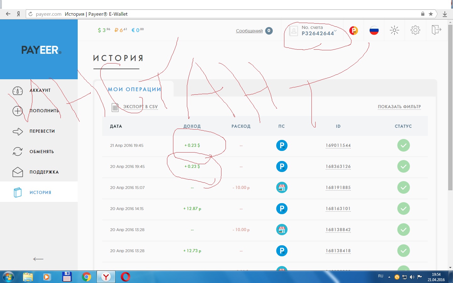Select the Мои операции tab
This screenshot has width=453, height=283.
pyautogui.click(x=134, y=89)
